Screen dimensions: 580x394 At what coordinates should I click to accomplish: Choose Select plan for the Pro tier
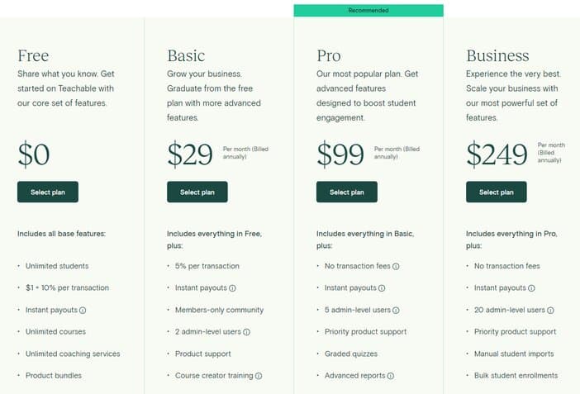(x=347, y=192)
